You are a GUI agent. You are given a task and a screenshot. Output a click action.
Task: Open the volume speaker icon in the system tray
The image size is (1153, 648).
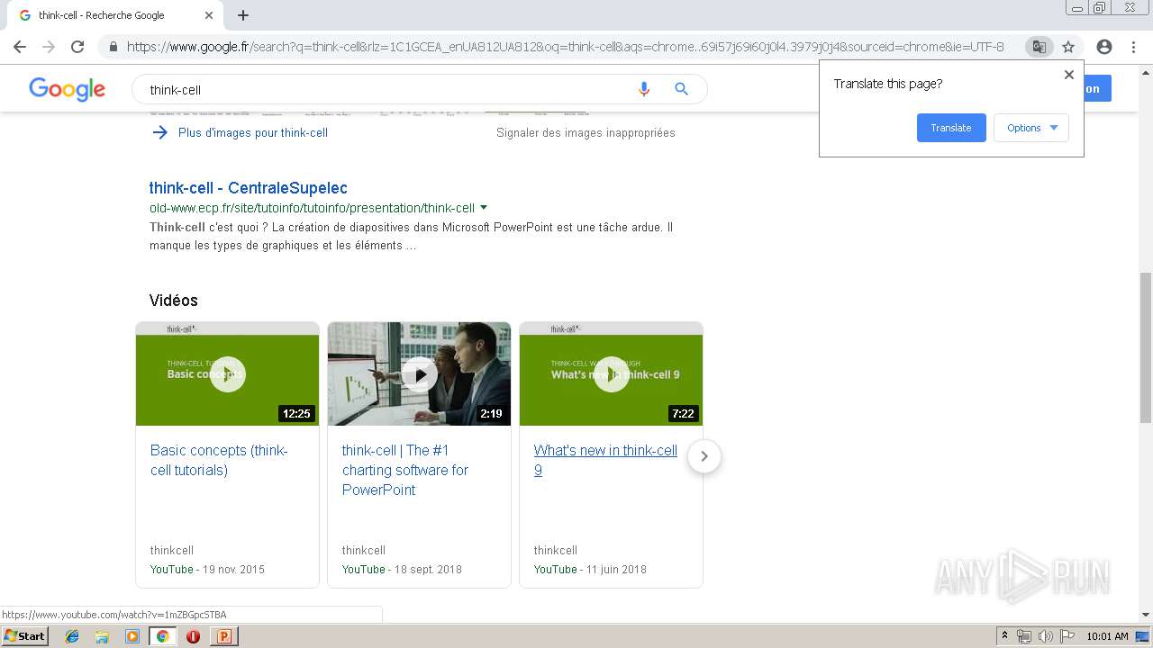click(1045, 636)
